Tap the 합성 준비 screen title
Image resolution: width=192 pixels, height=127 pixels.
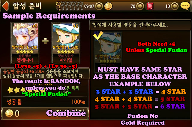[x=27, y=6]
